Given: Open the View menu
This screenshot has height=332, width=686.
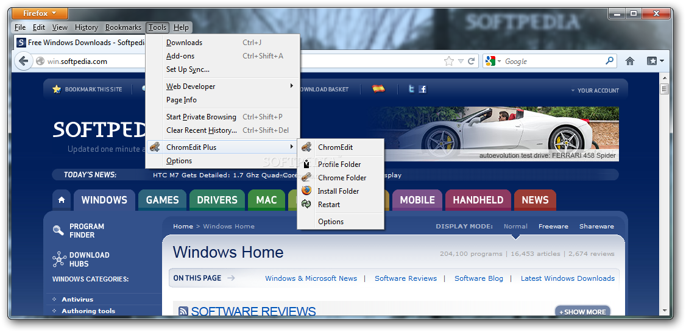Looking at the screenshot, I should [x=60, y=27].
